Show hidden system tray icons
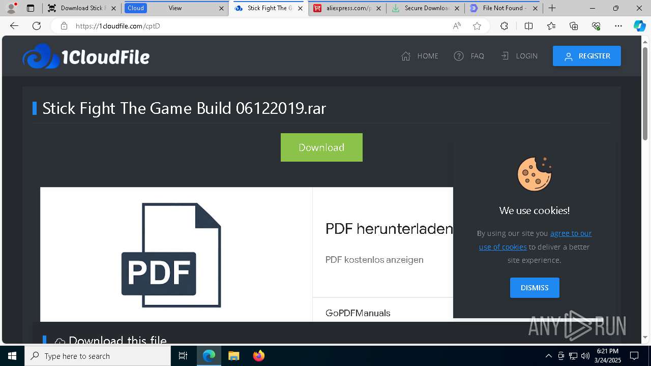This screenshot has width=651, height=366. [x=548, y=356]
